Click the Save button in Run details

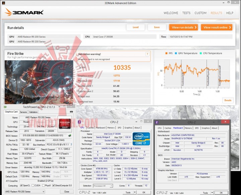pyautogui.click(x=157, y=27)
